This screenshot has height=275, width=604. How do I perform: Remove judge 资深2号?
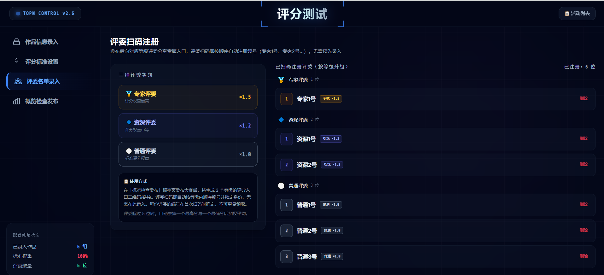[x=584, y=165]
